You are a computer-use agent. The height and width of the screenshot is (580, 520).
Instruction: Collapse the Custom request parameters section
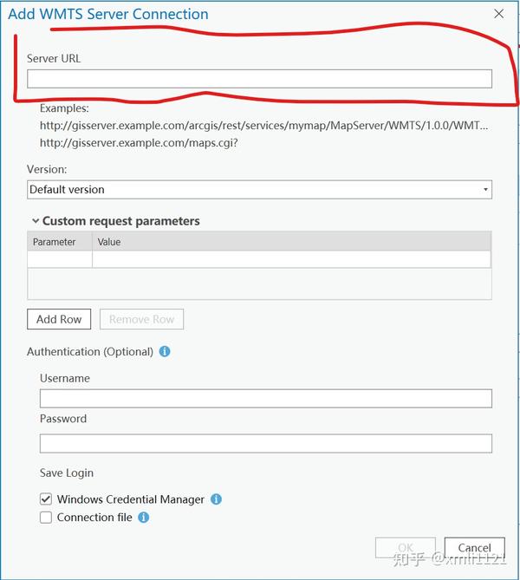[x=36, y=221]
